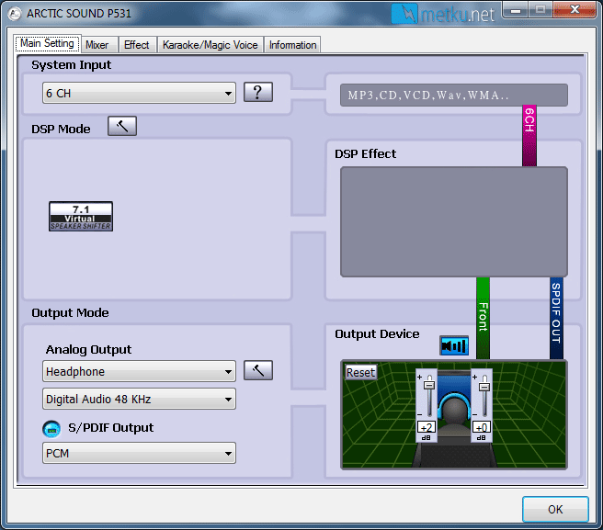
Task: Adjust the right headphone volume slider (+0 dB)
Action: point(484,387)
